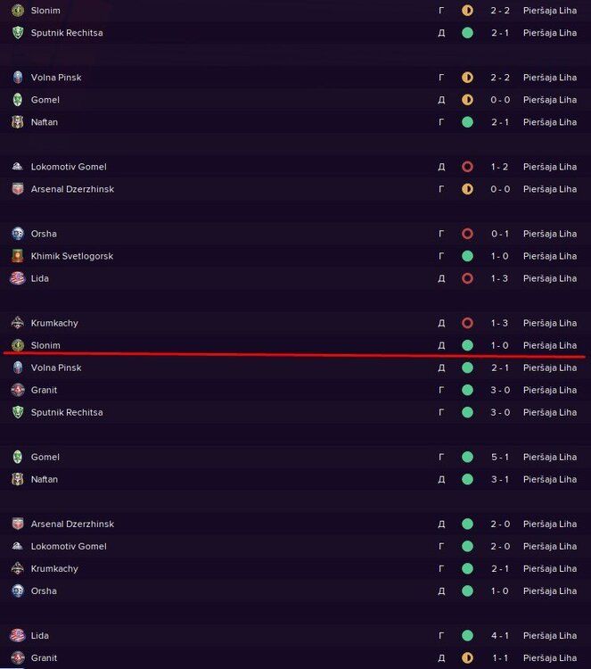This screenshot has height=669, width=591.
Task: Click Pieršaja Liha in Khimik Svetlogorsk row
Action: 549,256
